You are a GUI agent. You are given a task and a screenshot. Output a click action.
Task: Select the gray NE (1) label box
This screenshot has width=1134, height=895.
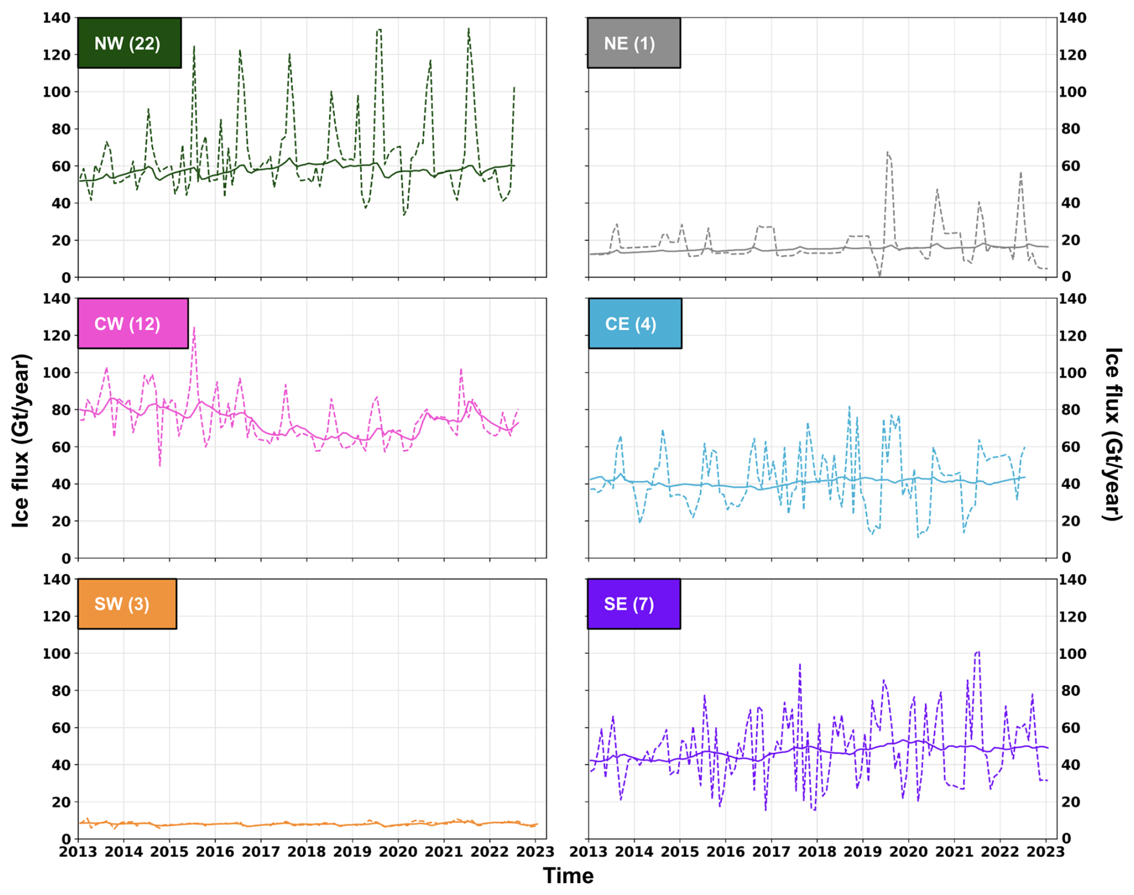tap(633, 43)
